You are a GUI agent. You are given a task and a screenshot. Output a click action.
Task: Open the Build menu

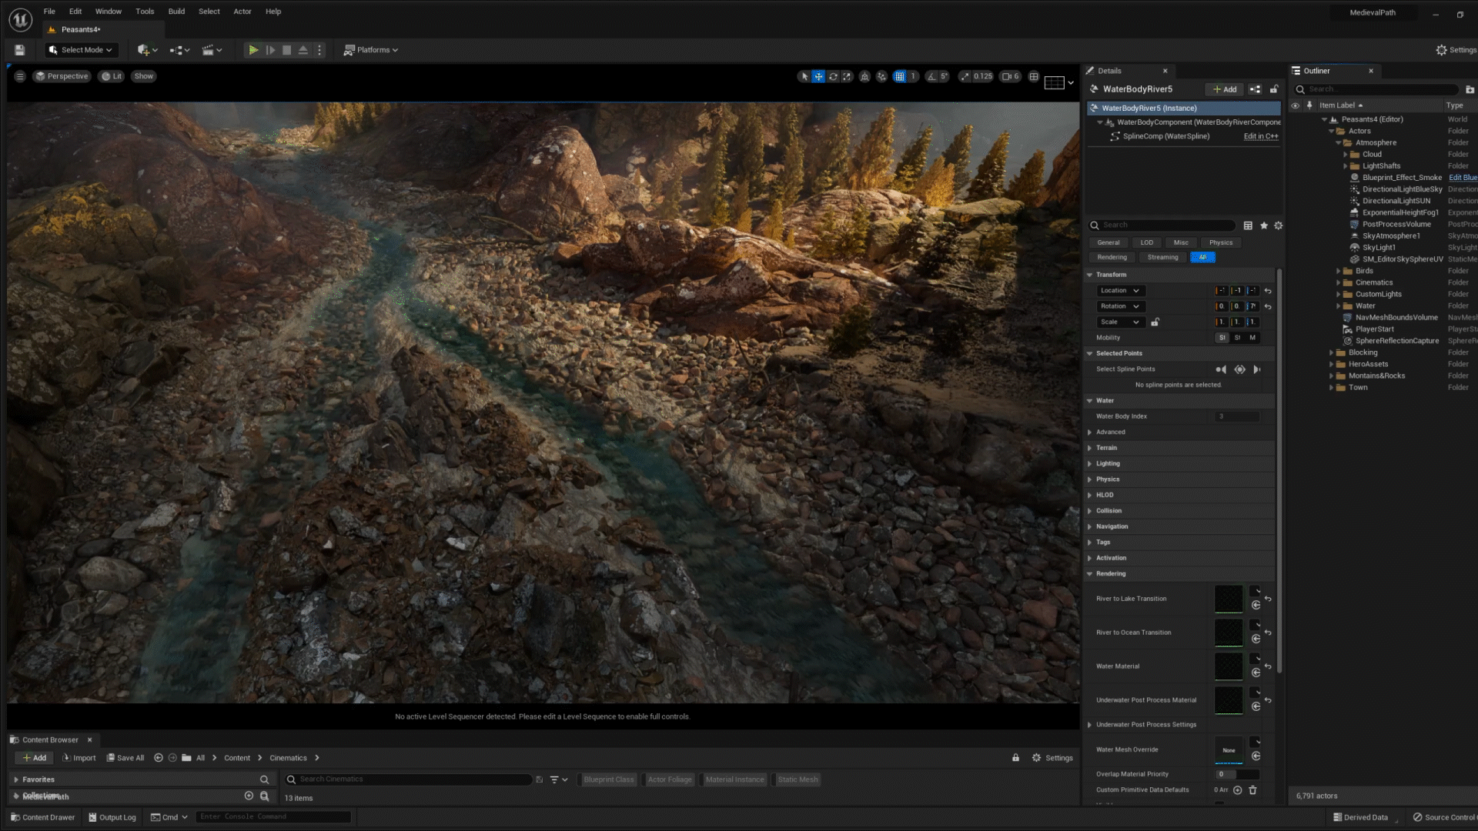(176, 12)
